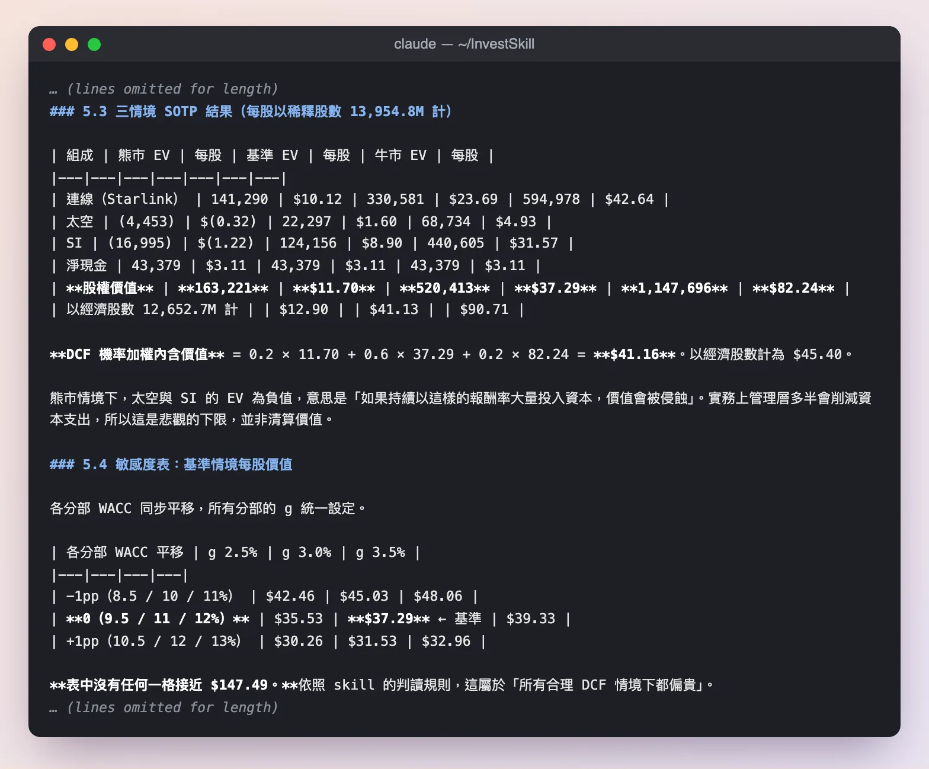This screenshot has height=769, width=929.
Task: Click the $90.71 economic-share value
Action: click(484, 309)
